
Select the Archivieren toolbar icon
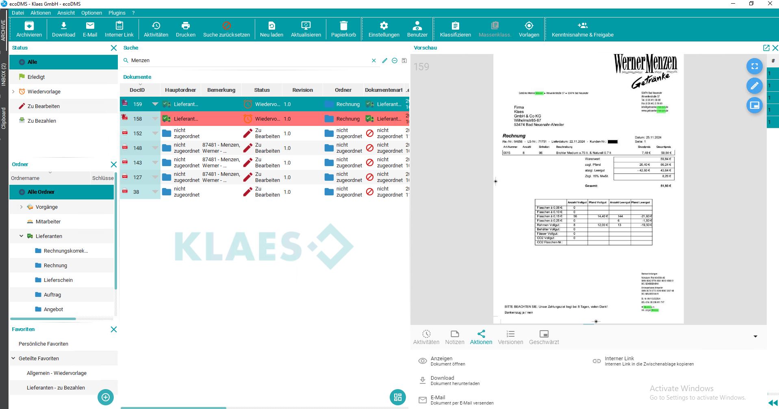(28, 28)
